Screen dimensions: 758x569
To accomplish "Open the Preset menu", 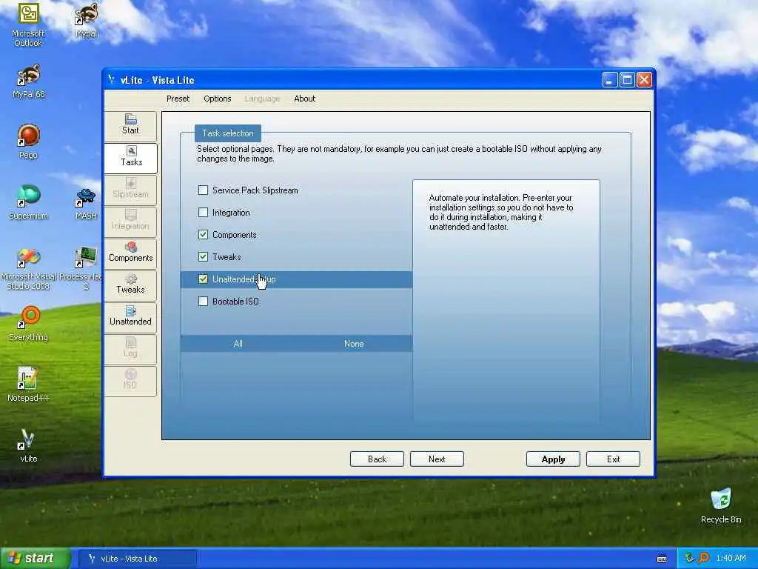I will [178, 99].
